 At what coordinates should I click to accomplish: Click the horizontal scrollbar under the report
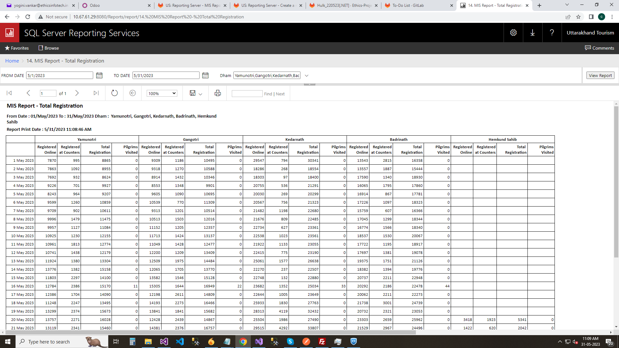pos(210,332)
